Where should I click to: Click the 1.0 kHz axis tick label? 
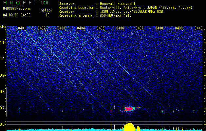coord(3,59)
